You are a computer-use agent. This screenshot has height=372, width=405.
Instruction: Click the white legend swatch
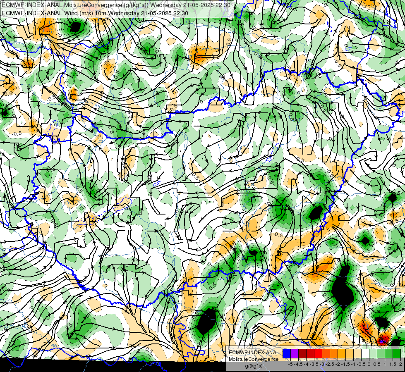pos(365,353)
